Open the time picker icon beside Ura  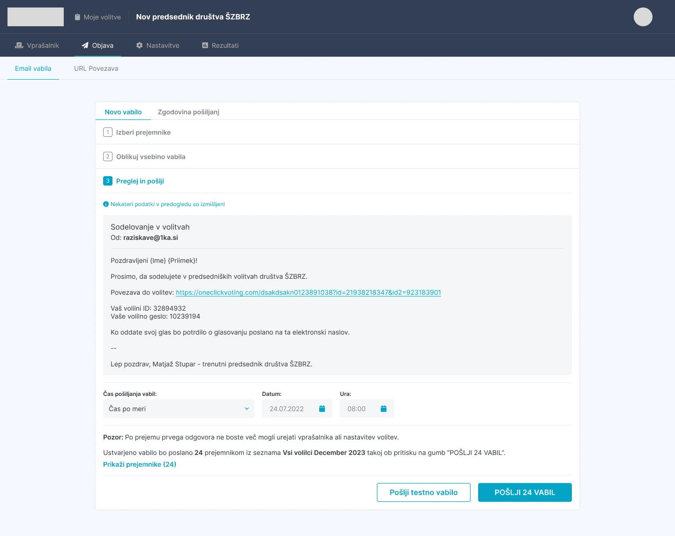[x=383, y=408]
